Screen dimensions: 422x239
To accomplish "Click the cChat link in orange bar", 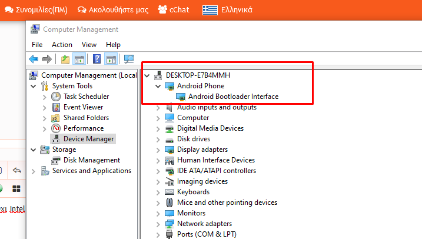I will click(x=174, y=9).
